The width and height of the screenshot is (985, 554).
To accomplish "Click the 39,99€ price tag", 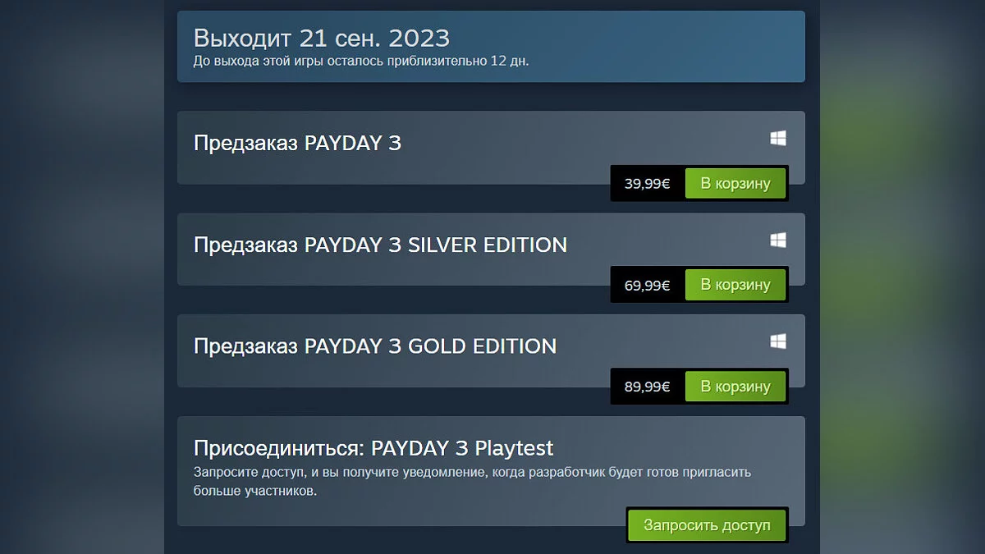I will 647,184.
